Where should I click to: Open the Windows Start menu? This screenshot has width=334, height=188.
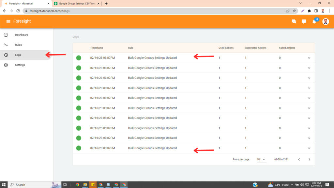4,184
